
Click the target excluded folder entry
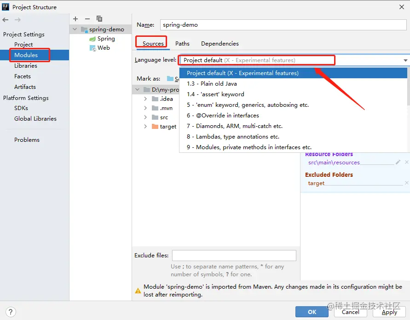316,183
